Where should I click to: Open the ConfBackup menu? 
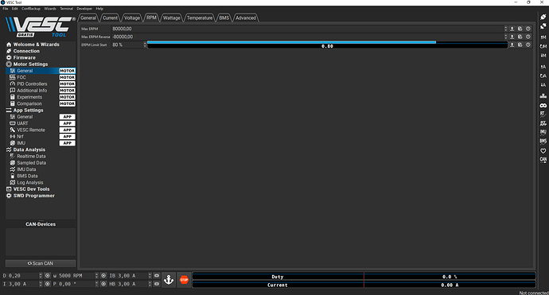coord(31,9)
